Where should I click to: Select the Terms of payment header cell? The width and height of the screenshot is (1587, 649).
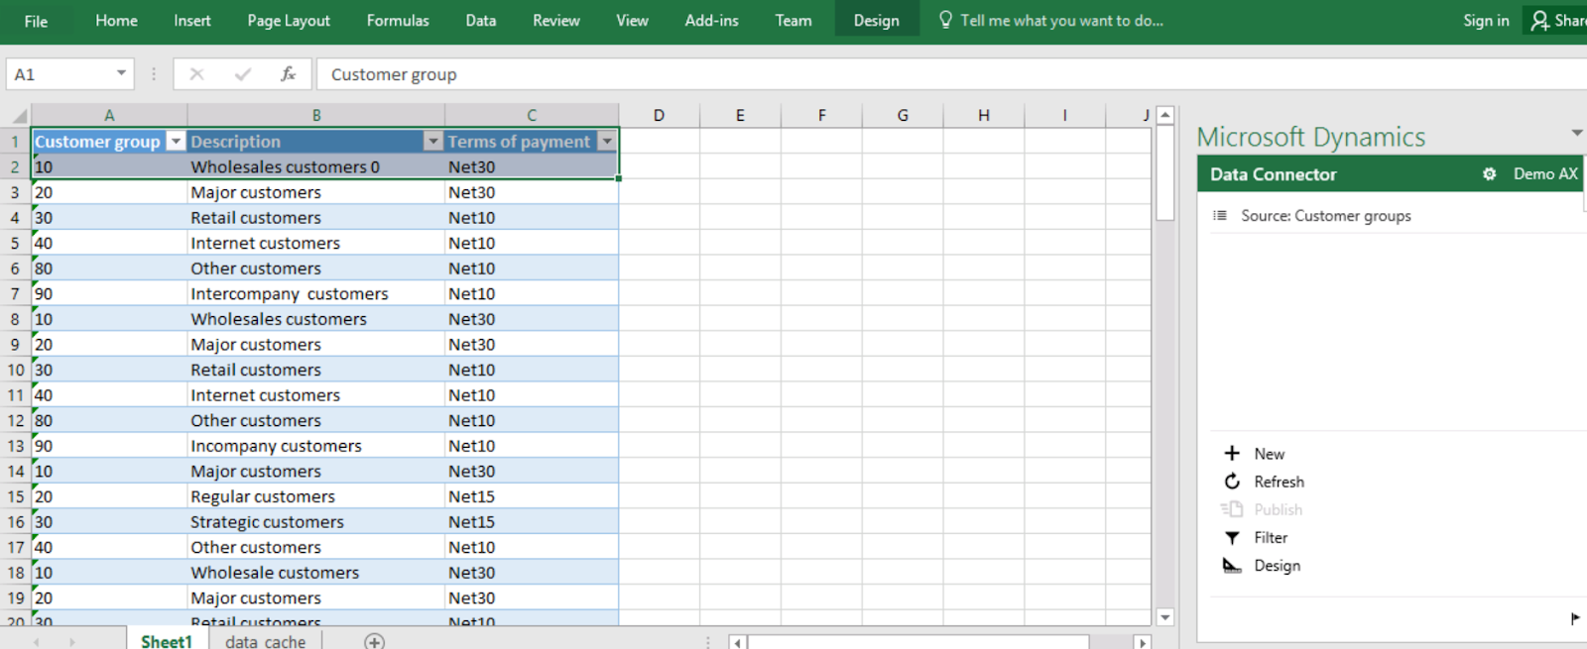(x=532, y=142)
